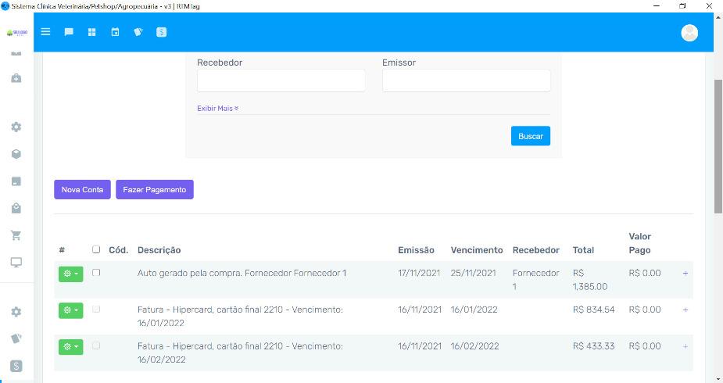Click the 17/11/2021 emission date cell
723x383 pixels.
pyautogui.click(x=419, y=273)
